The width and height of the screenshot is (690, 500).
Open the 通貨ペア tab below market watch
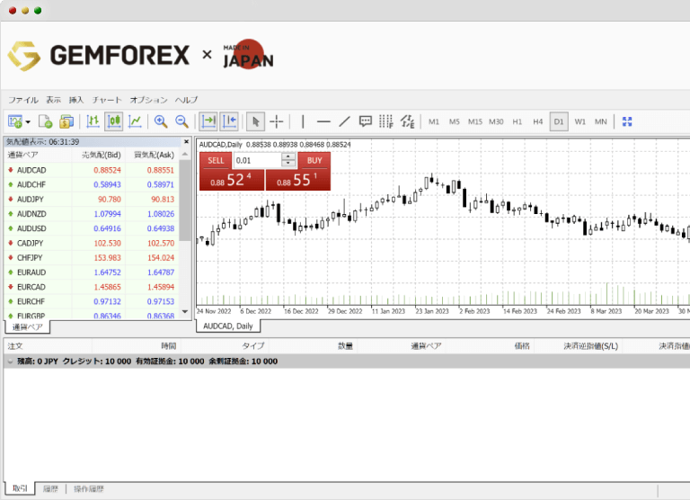pos(27,326)
